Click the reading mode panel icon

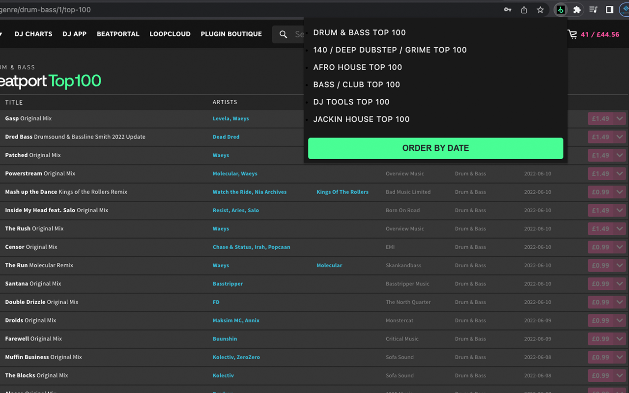point(609,9)
